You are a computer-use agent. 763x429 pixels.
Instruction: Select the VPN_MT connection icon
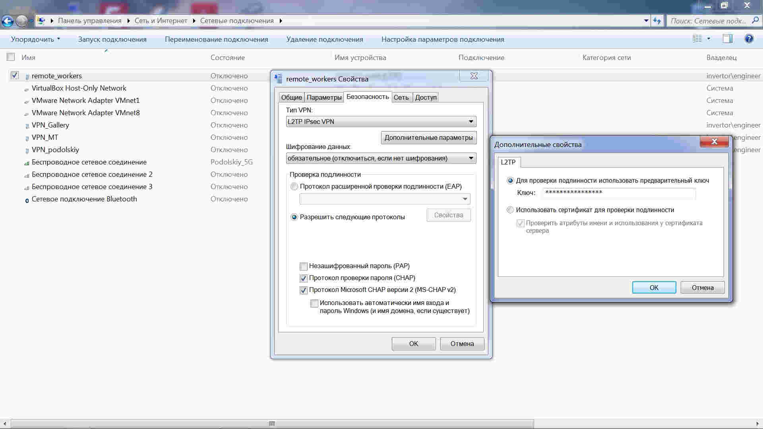27,138
